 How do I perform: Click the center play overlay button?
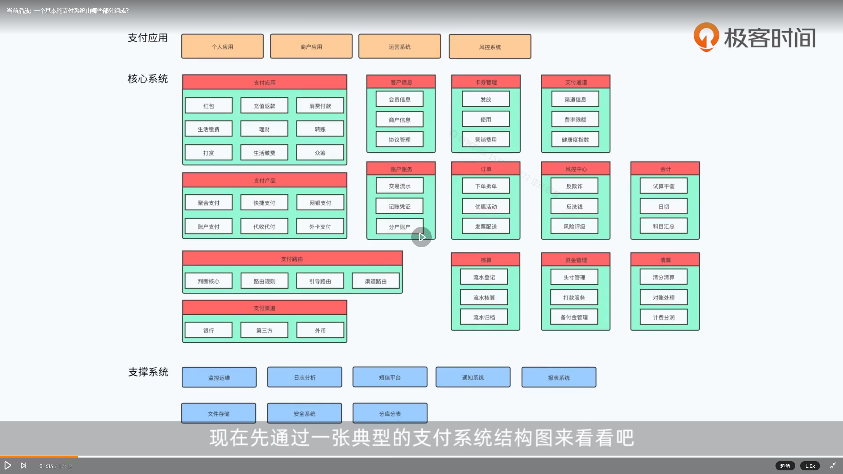[421, 237]
